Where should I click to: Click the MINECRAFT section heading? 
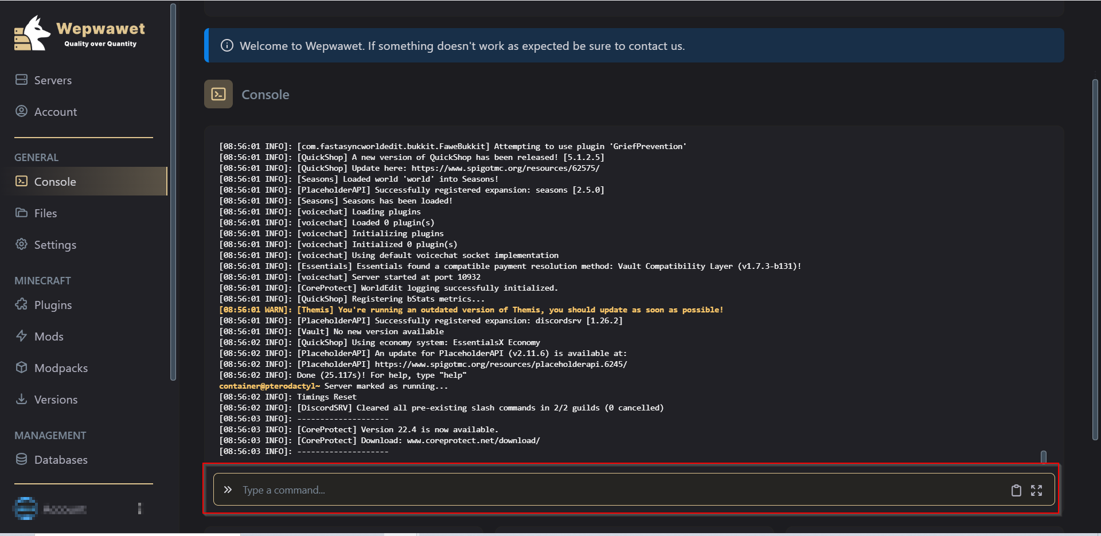[x=42, y=280]
